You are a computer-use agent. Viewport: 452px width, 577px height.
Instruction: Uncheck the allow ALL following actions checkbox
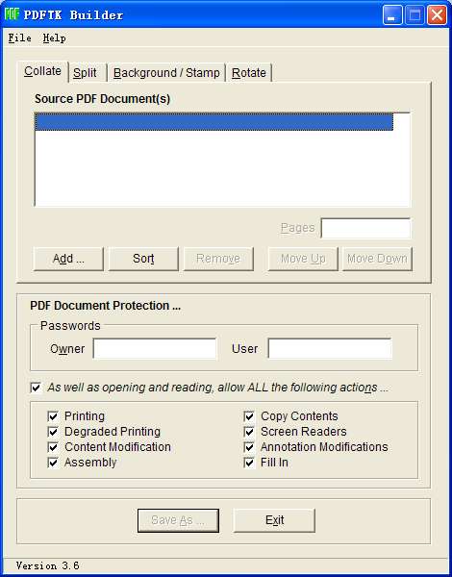[x=37, y=388]
